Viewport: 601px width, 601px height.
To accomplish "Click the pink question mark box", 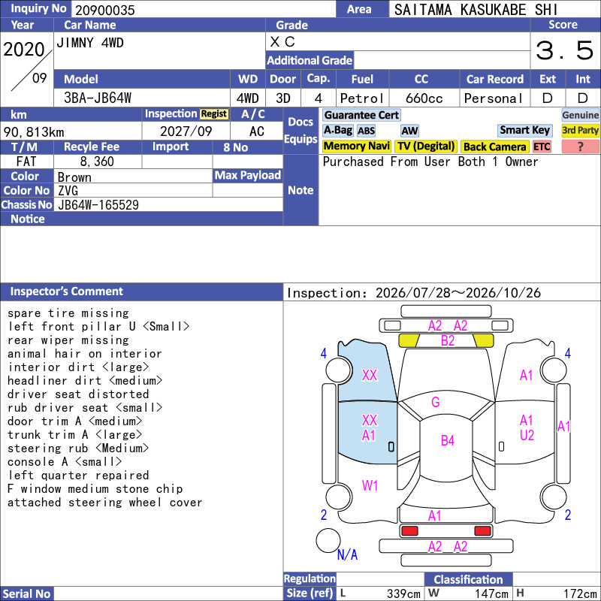I will [x=580, y=146].
